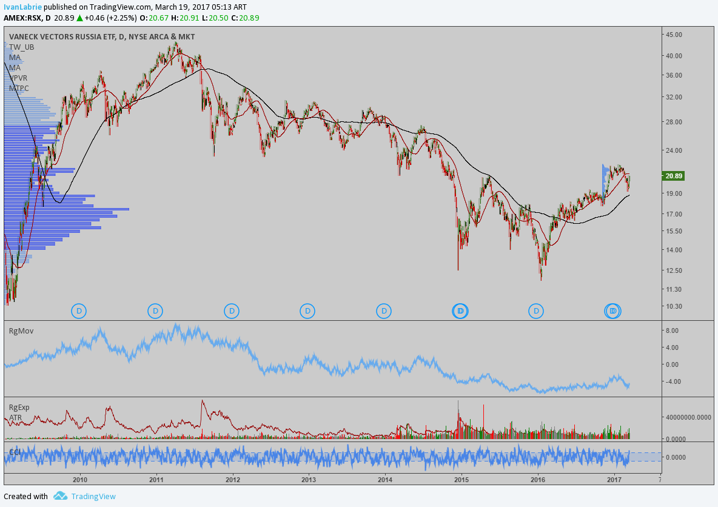Image resolution: width=718 pixels, height=507 pixels.
Task: Select the RgExp indicator label
Action: click(x=19, y=407)
